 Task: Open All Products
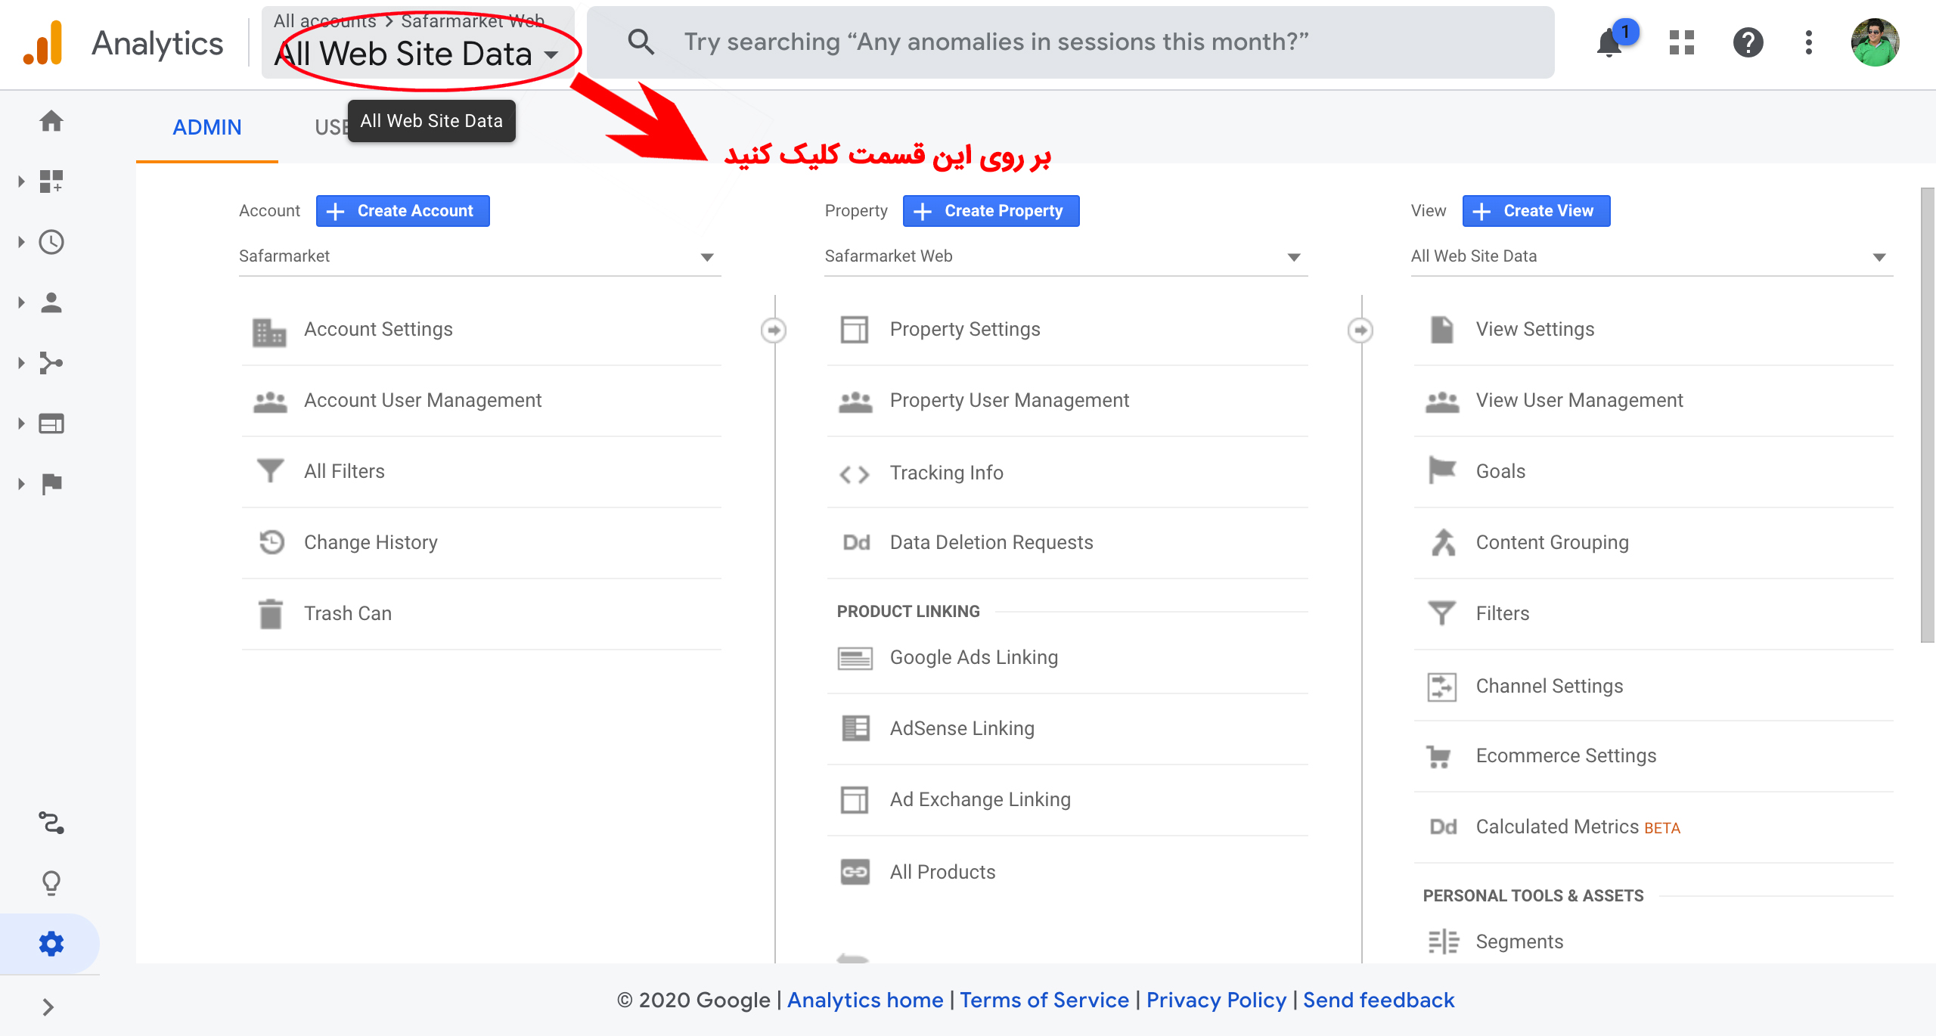(x=1067, y=873)
